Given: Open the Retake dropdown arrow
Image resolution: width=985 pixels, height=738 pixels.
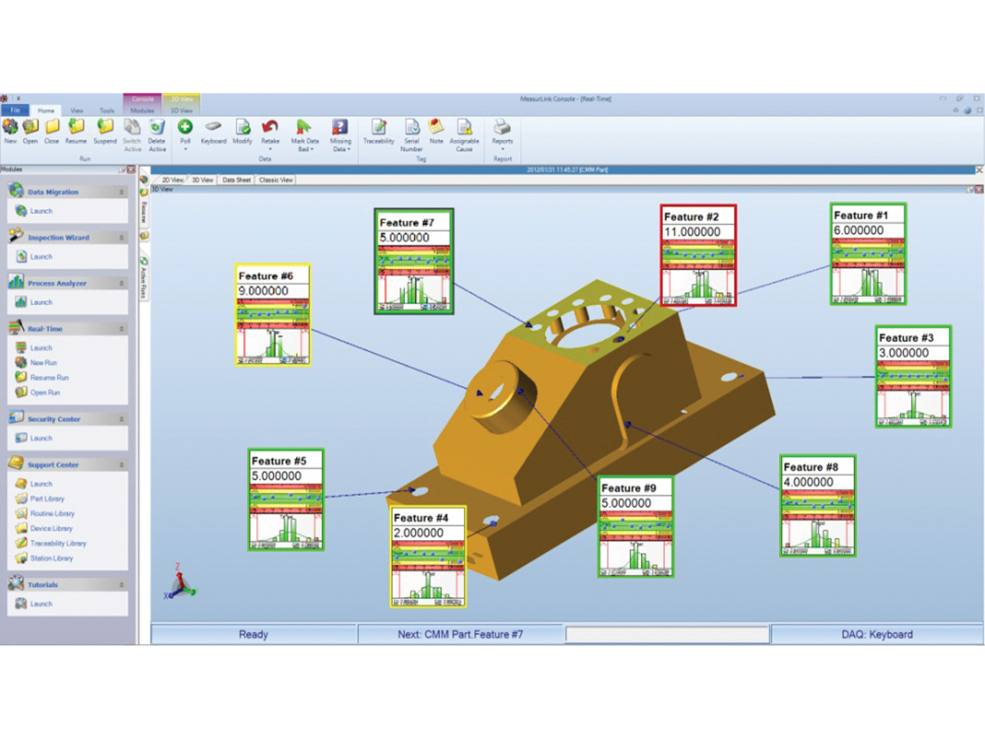Looking at the screenshot, I should point(270,149).
